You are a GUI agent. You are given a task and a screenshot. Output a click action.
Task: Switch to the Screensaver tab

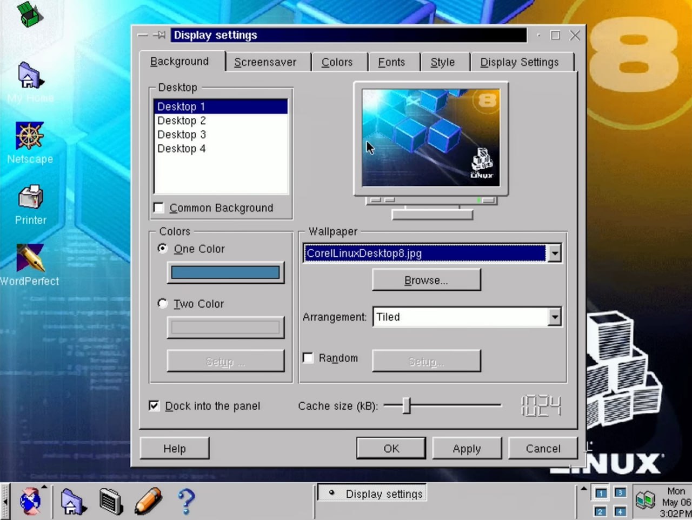(265, 62)
